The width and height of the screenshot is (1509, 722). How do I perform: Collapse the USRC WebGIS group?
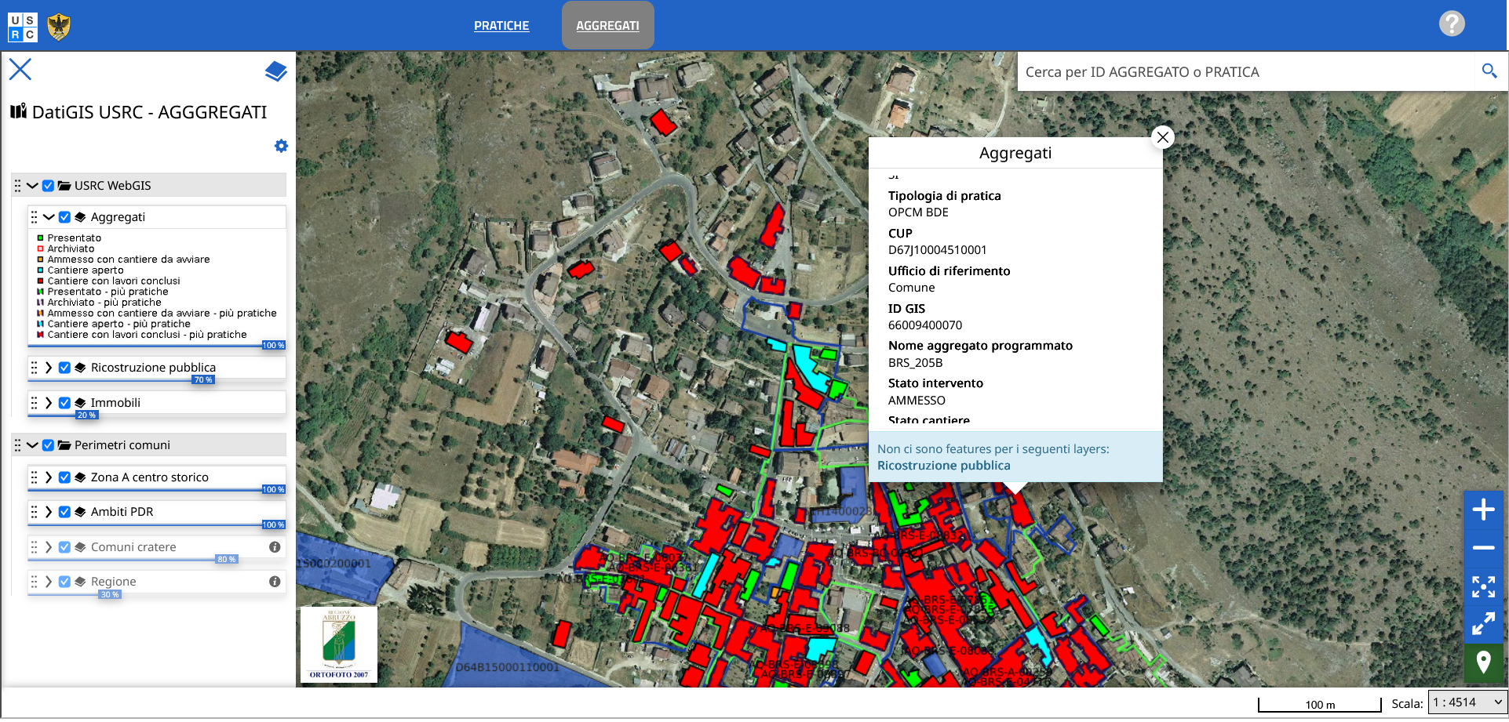(x=32, y=186)
